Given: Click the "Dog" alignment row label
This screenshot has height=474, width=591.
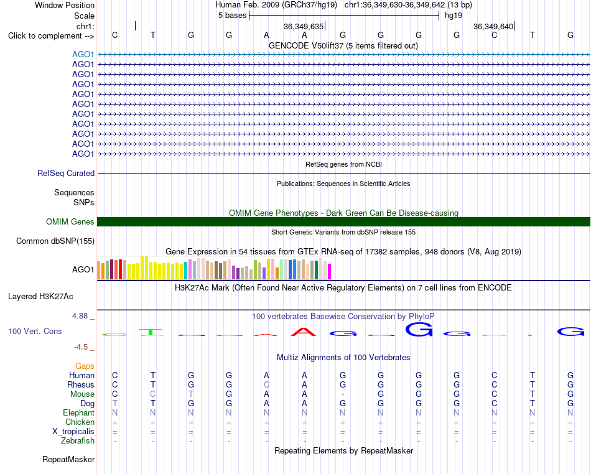Looking at the screenshot, I should click(x=87, y=404).
